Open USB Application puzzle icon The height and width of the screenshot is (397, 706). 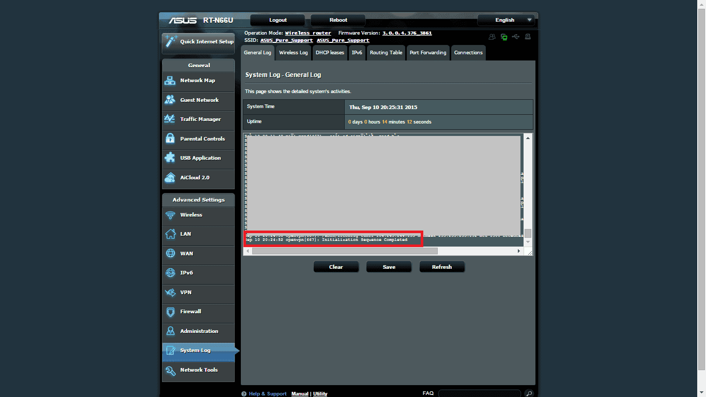coord(170,158)
